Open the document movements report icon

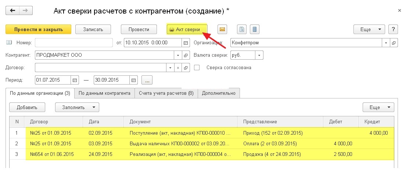point(241,29)
